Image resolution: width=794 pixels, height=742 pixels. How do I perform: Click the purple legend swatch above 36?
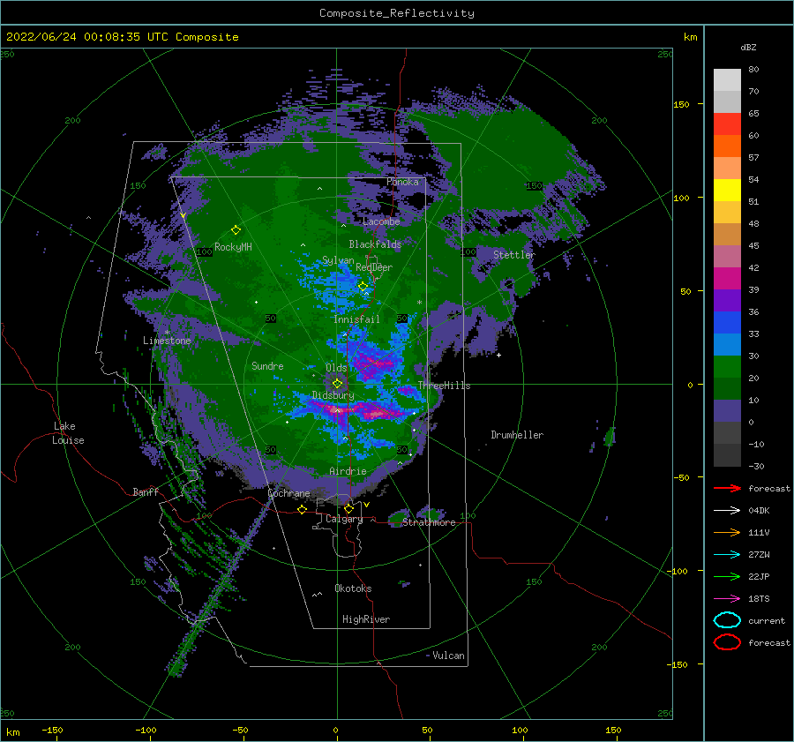point(727,300)
